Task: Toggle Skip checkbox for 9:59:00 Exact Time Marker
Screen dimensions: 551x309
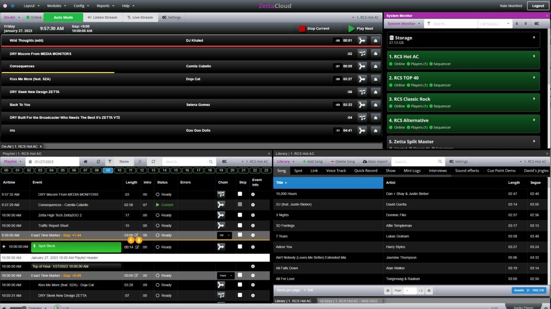Action: click(x=240, y=235)
